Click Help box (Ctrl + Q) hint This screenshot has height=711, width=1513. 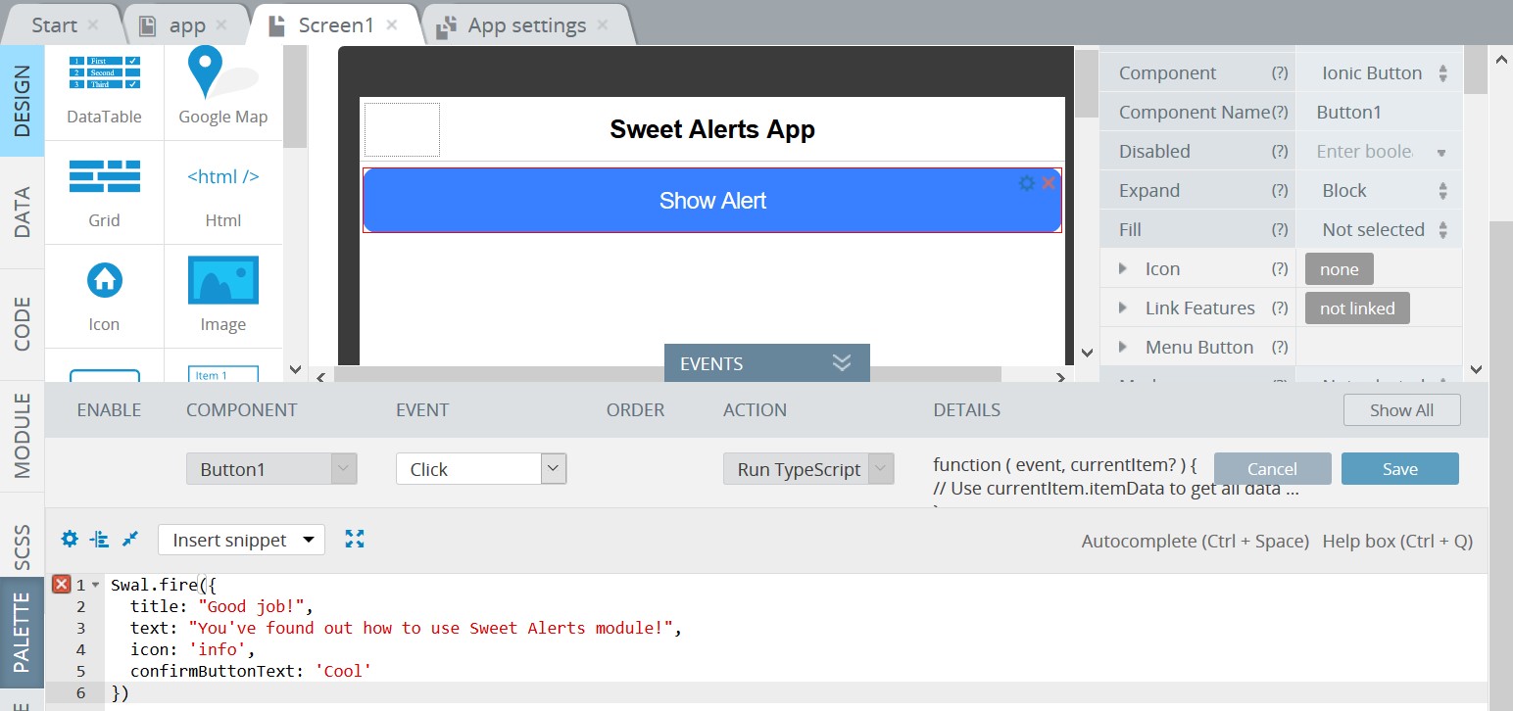(1397, 541)
